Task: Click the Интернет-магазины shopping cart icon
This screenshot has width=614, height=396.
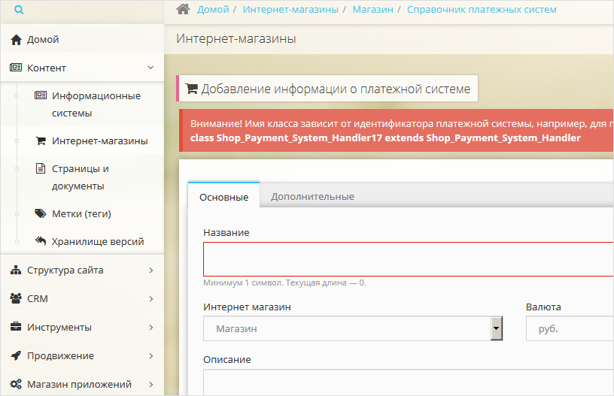Action: 41,141
